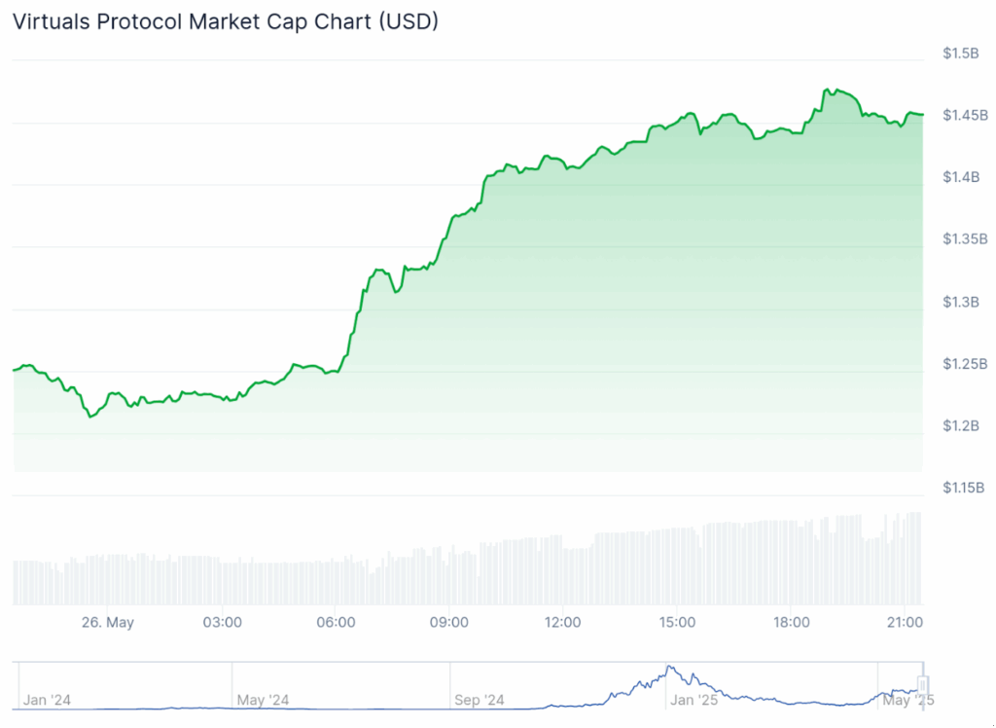
Task: Select the $1.3B y-axis label
Action: pos(961,302)
